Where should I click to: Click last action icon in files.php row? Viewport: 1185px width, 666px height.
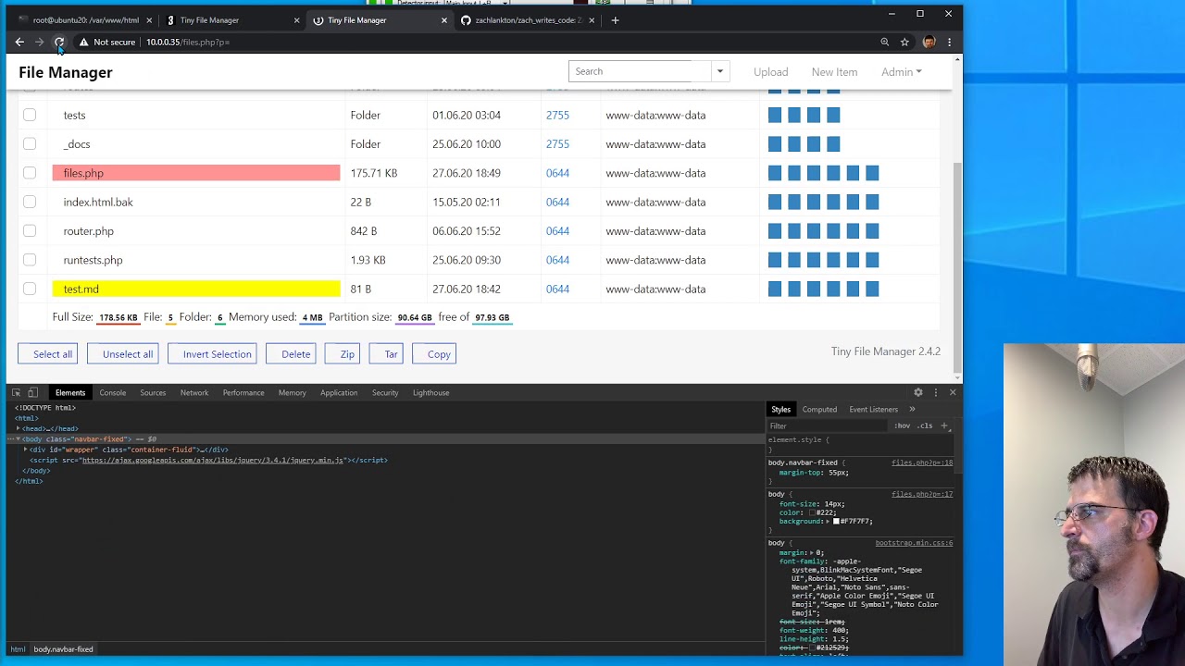(x=872, y=173)
